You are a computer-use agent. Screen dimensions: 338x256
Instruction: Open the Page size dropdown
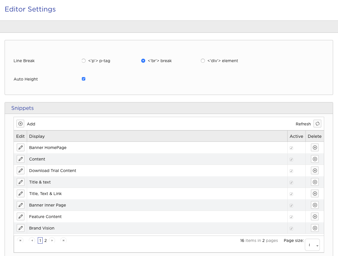312,245
